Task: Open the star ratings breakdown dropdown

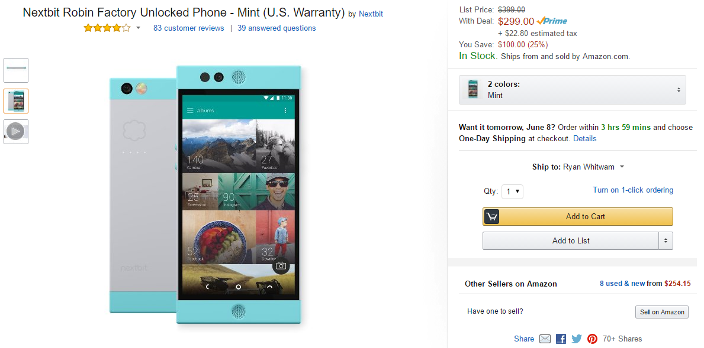Action: [x=137, y=27]
